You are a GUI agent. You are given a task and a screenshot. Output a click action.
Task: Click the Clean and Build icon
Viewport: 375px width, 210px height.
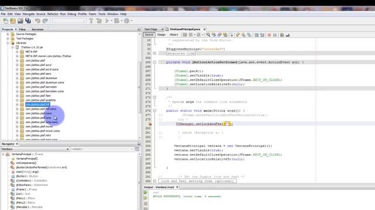point(99,21)
